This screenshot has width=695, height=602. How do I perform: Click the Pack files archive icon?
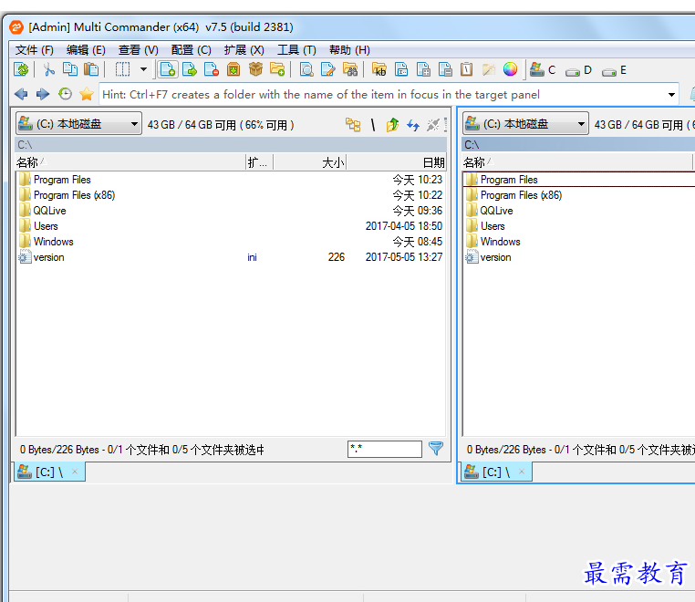point(233,69)
